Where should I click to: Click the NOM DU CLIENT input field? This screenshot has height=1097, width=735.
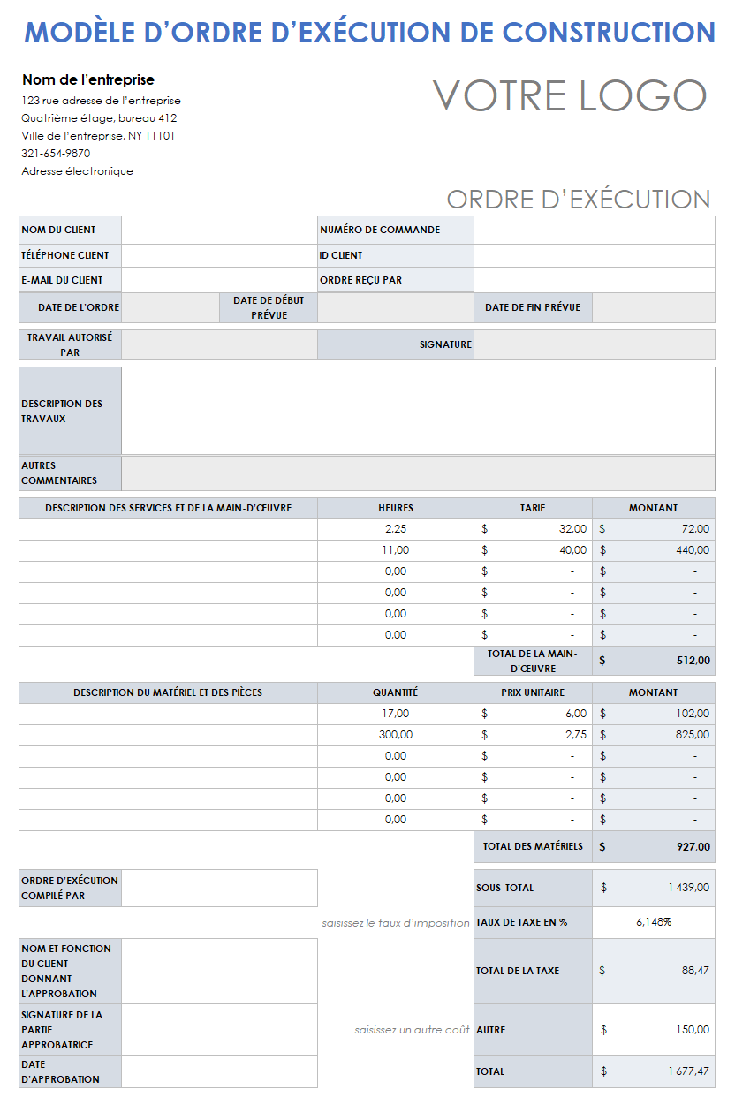tap(219, 230)
